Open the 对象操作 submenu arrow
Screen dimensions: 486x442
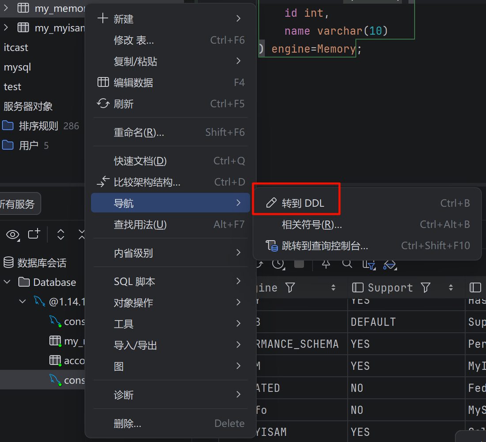pos(238,302)
